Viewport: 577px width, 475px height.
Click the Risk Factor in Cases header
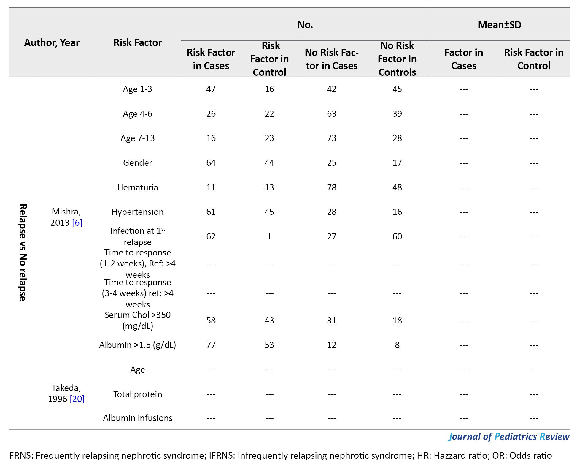coord(211,59)
